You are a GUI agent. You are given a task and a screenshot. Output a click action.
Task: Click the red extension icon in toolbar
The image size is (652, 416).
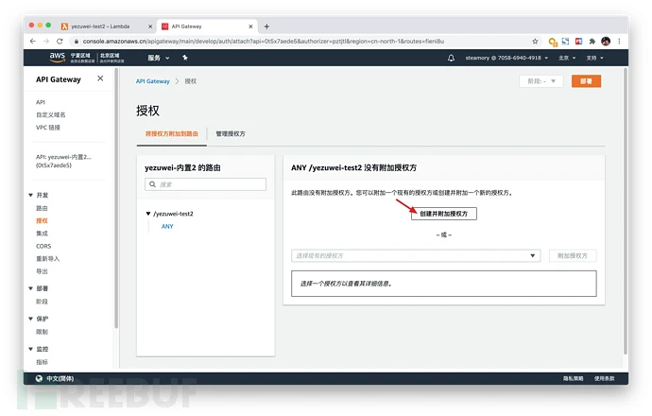[x=579, y=42]
